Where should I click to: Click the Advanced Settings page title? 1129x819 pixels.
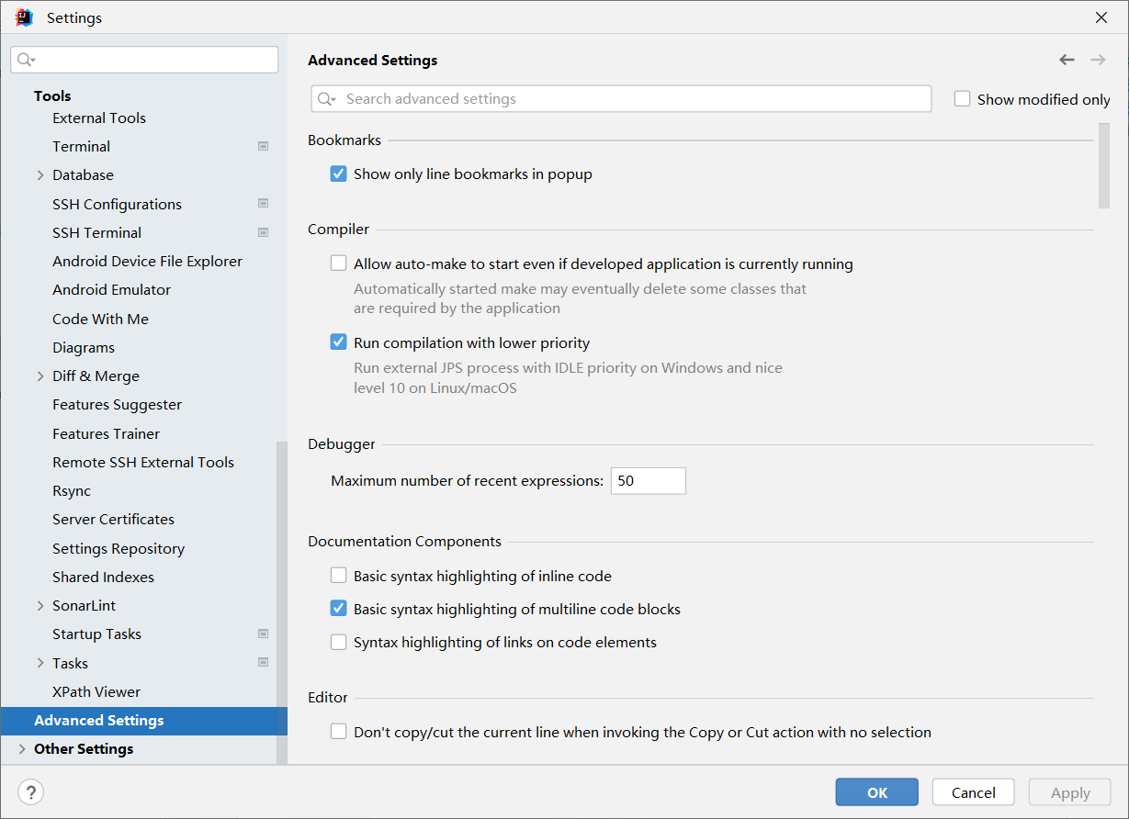tap(373, 61)
